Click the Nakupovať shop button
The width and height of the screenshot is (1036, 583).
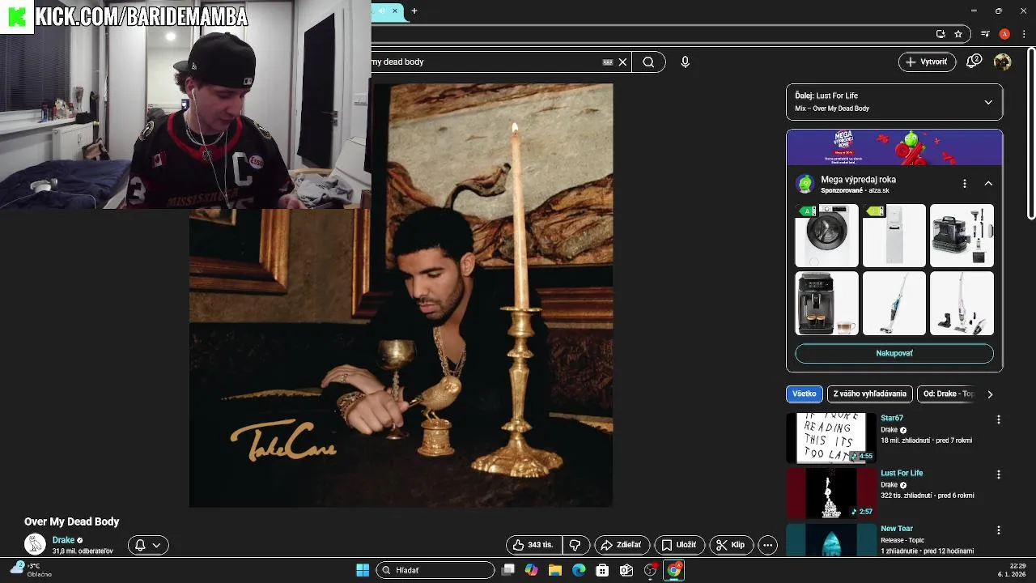[894, 353]
